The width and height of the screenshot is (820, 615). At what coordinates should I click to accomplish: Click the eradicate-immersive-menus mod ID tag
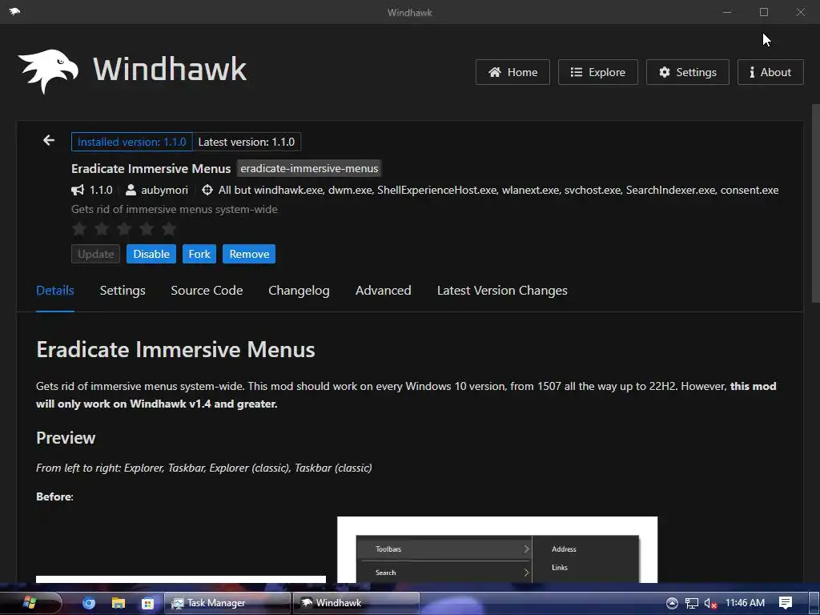(x=309, y=168)
